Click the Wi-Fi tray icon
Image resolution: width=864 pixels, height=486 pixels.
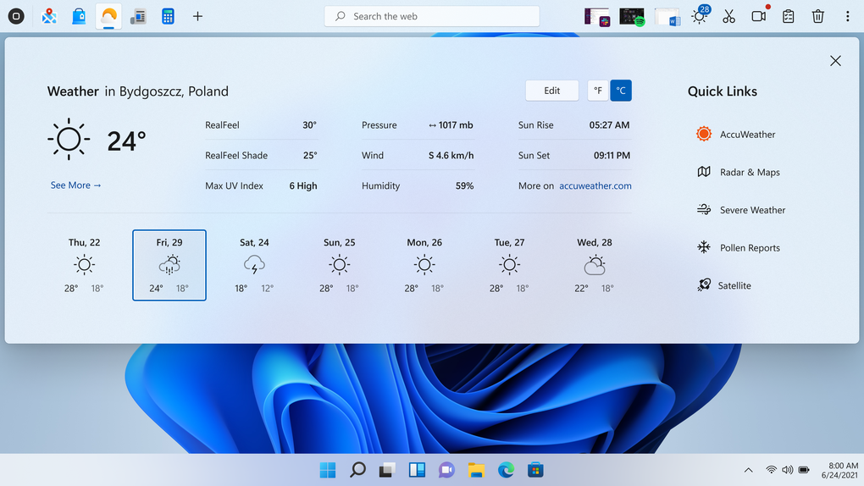coord(771,470)
